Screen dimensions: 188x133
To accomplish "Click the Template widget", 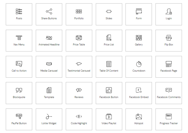I will point(49,93).
